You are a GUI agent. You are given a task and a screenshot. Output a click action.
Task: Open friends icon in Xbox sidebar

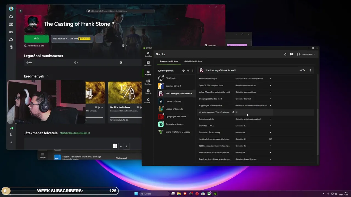[x=11, y=135]
